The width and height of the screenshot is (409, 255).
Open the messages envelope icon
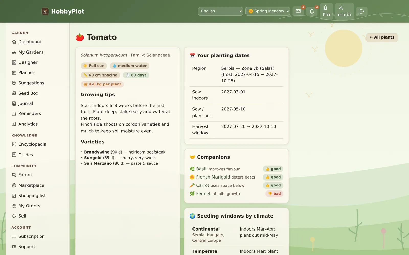298,11
